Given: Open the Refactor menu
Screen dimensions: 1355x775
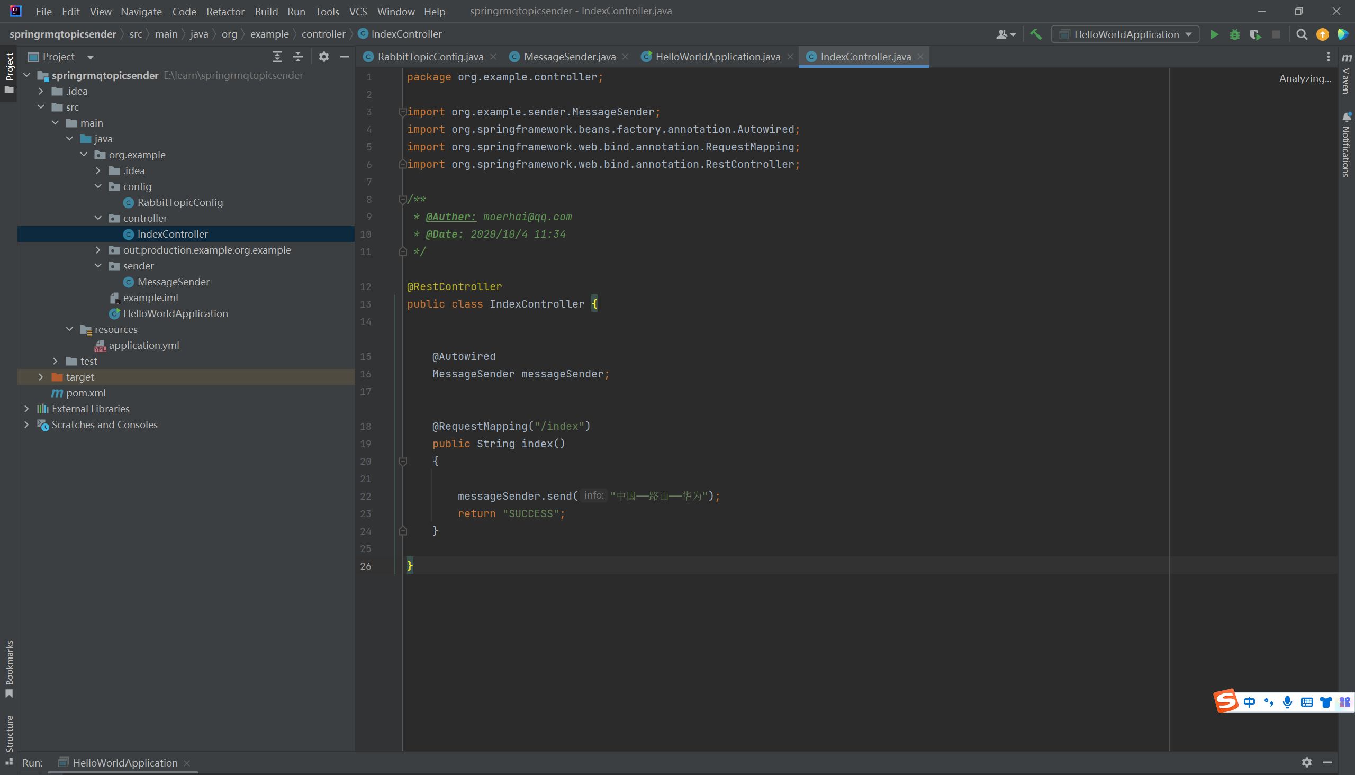Looking at the screenshot, I should (x=224, y=11).
